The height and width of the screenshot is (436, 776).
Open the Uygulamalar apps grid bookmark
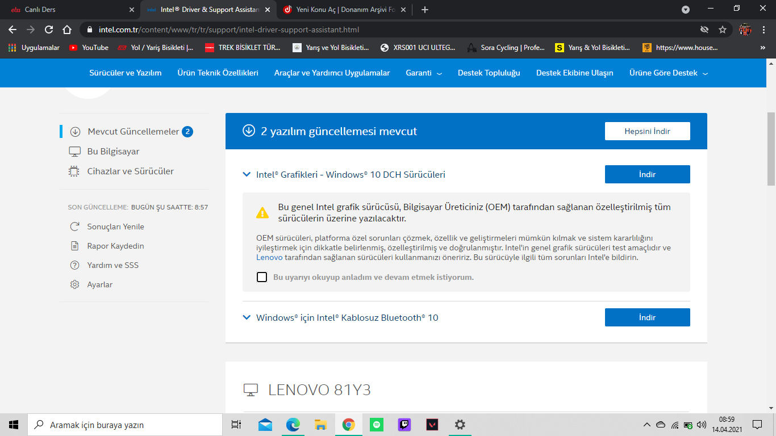(x=34, y=48)
